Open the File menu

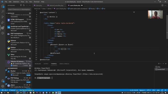(x=6, y=2)
